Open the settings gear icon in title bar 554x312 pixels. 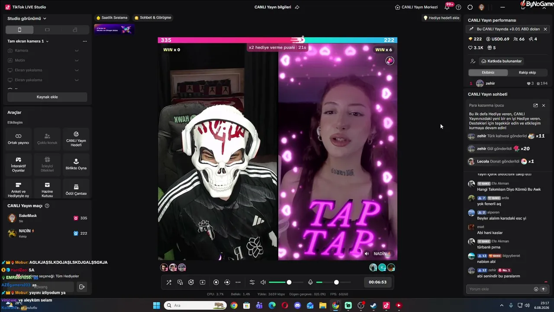pos(470,7)
